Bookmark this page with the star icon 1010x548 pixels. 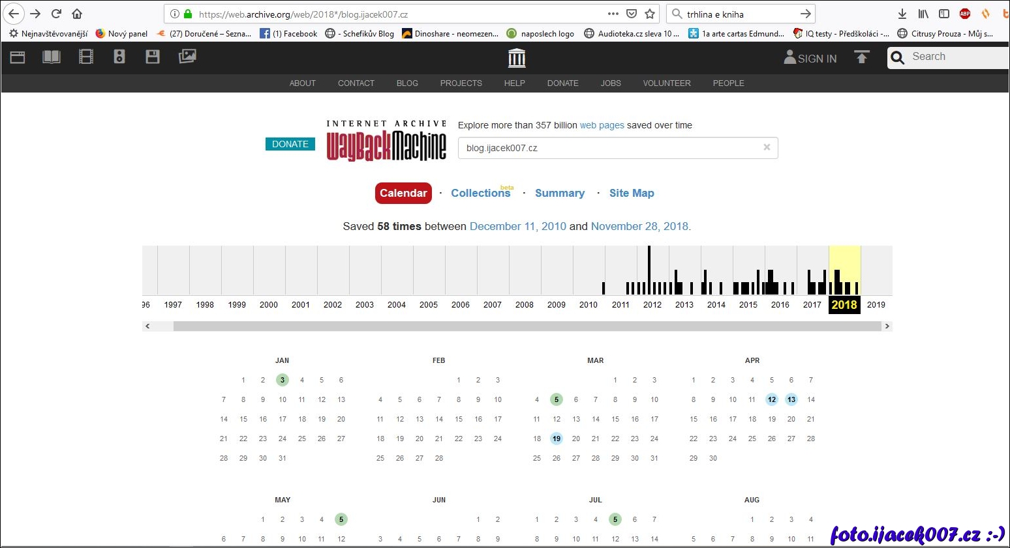click(x=650, y=14)
